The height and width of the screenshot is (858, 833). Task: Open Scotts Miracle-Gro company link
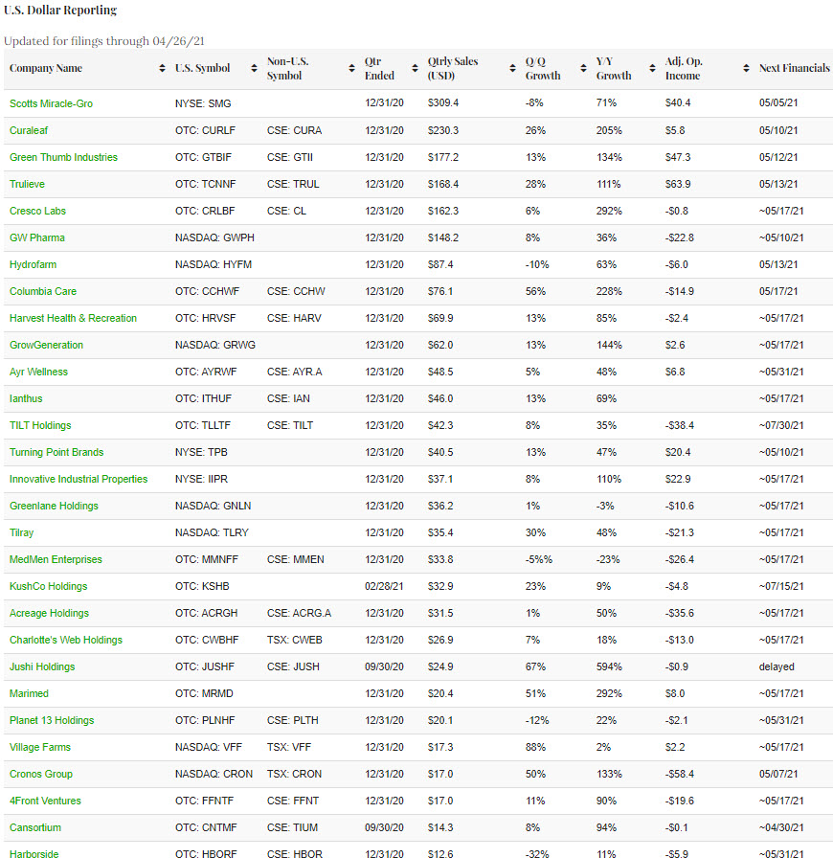[51, 103]
